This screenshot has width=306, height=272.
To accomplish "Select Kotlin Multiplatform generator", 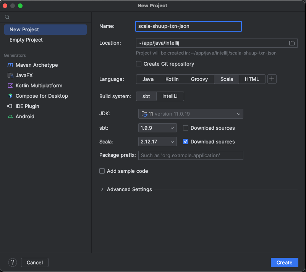I will tap(35, 85).
